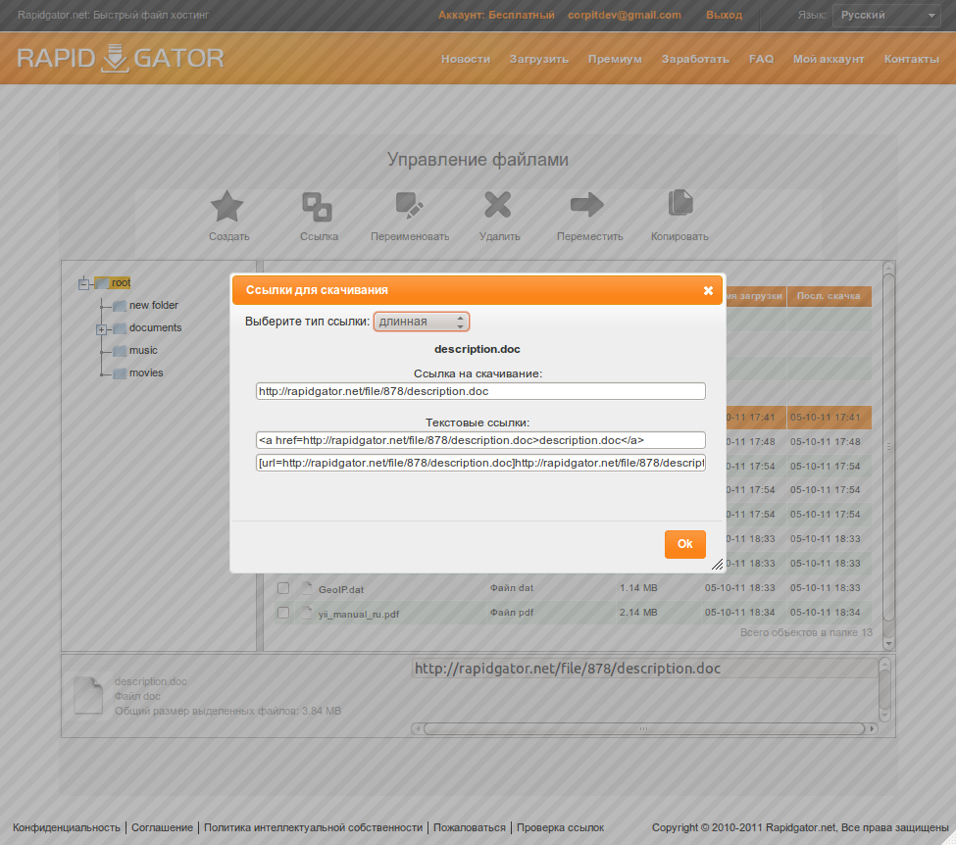Screen dimensions: 956x845
Task: Open the Контакты menu item
Action: click(912, 59)
